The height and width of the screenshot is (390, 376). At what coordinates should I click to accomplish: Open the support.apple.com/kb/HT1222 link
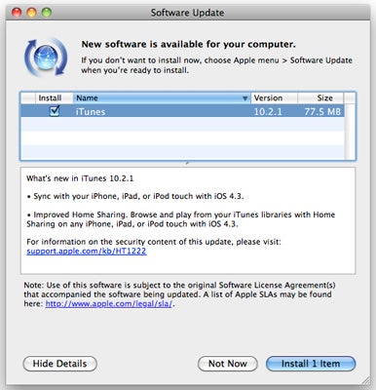tap(87, 252)
